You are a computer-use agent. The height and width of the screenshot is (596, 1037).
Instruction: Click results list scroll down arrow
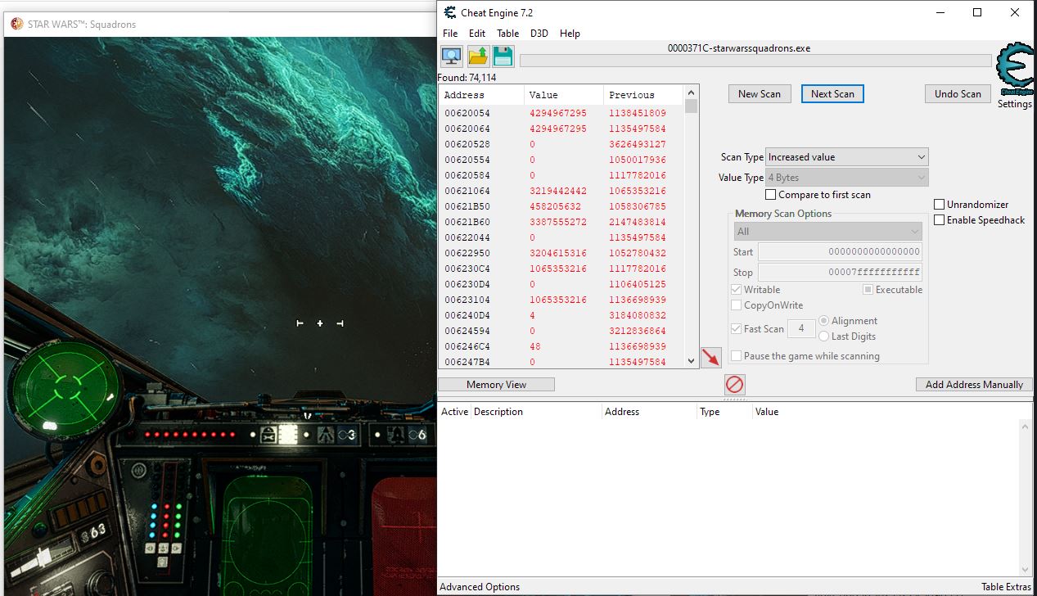692,360
